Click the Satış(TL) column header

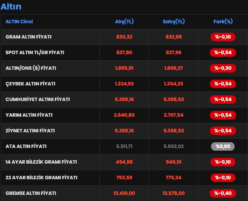(173, 22)
